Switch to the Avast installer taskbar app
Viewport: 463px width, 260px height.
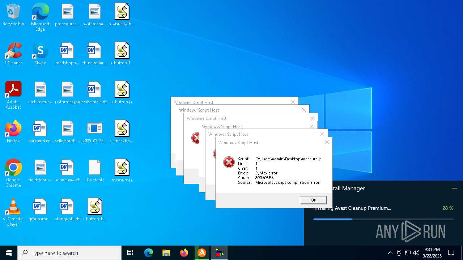(x=202, y=253)
